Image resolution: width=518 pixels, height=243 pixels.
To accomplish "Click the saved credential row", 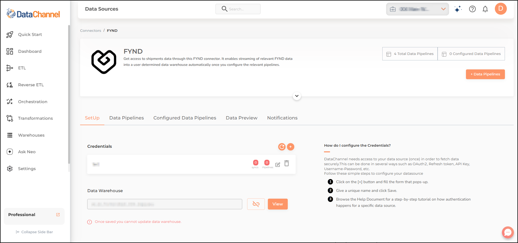I will (191, 164).
